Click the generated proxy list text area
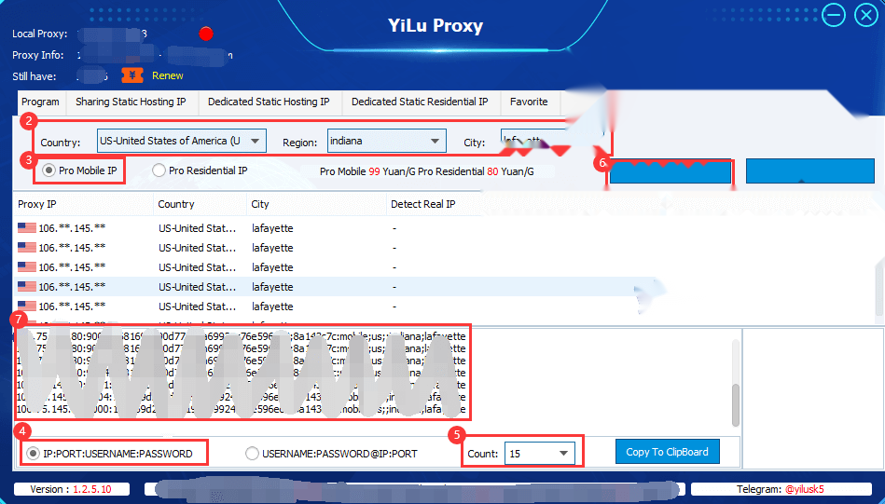 (242, 373)
